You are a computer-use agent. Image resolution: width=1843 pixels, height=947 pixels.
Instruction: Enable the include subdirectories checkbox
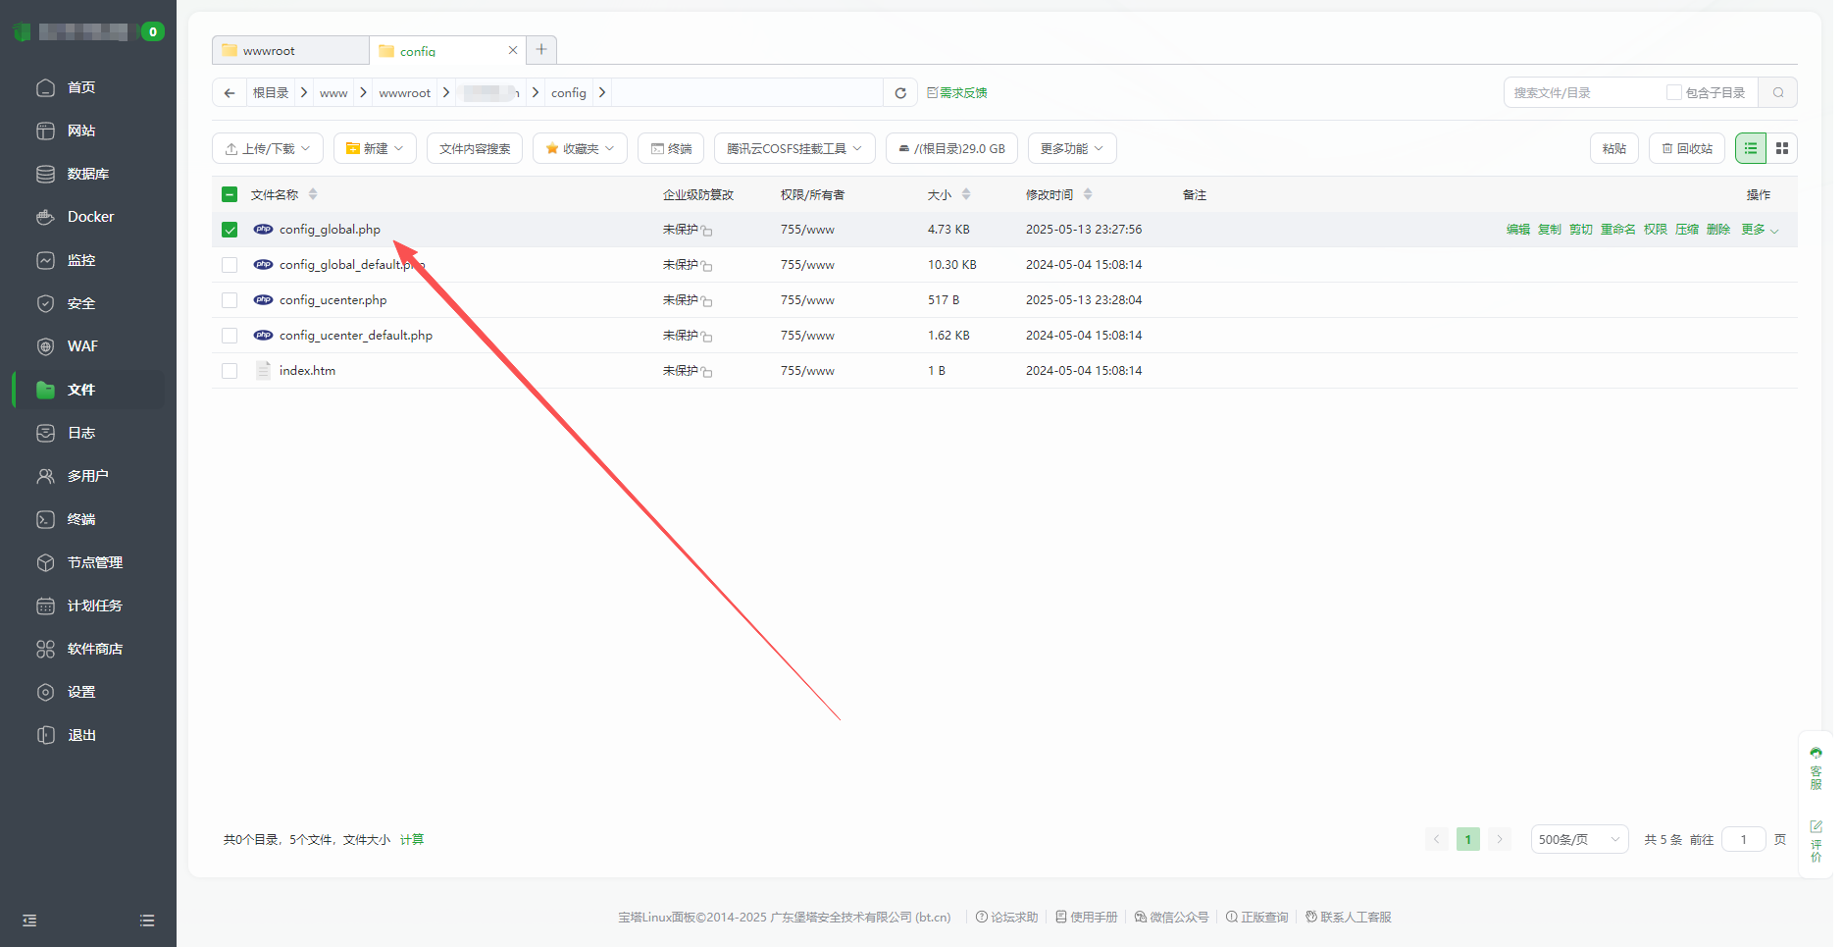coord(1673,93)
